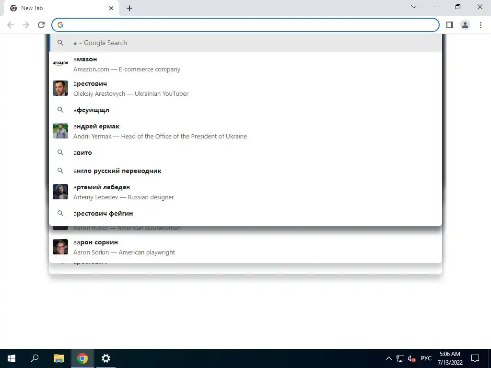This screenshot has height=368, width=491.
Task: Open the clock showing 5:06 AM
Action: [450, 358]
